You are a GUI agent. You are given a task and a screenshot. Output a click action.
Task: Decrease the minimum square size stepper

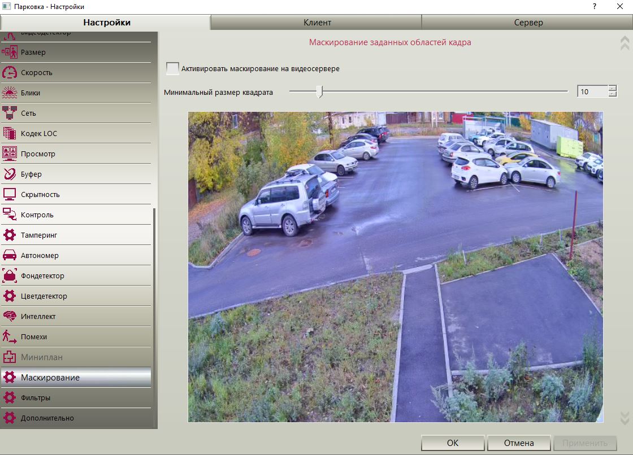[613, 94]
